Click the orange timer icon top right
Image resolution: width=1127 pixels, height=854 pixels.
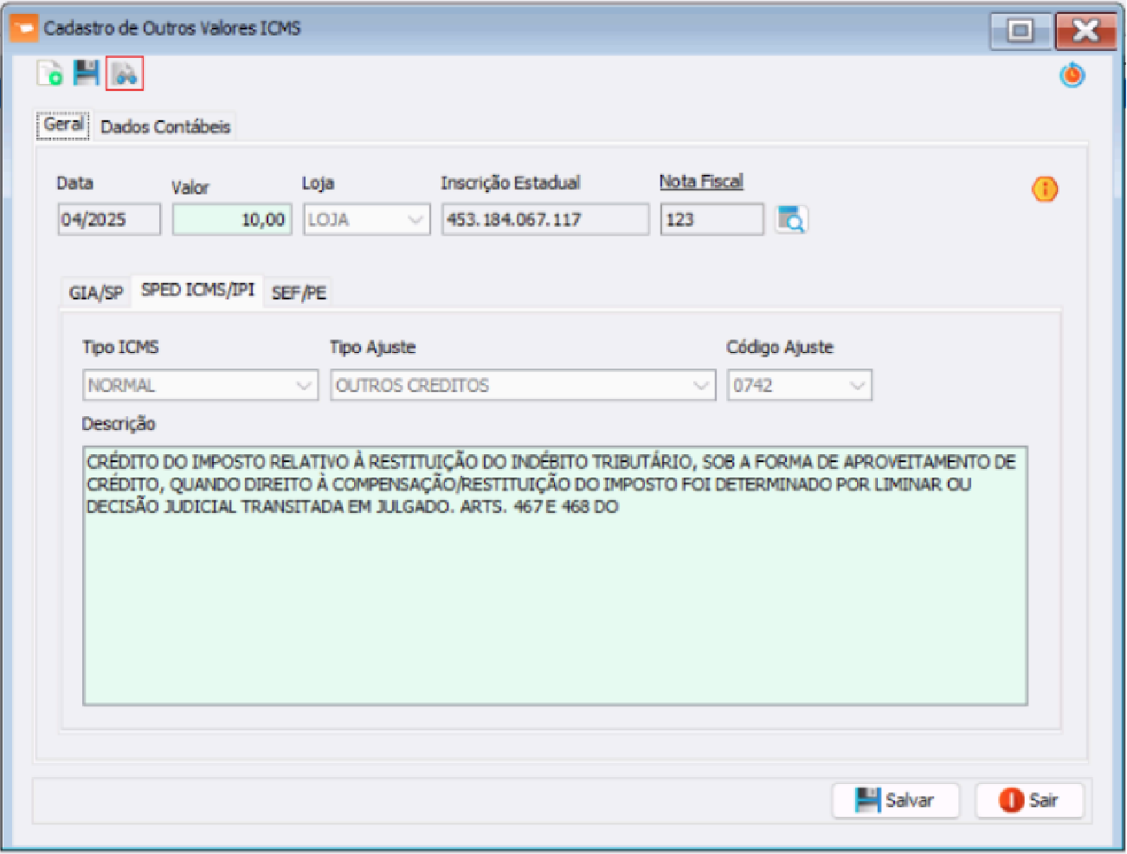[x=1072, y=75]
